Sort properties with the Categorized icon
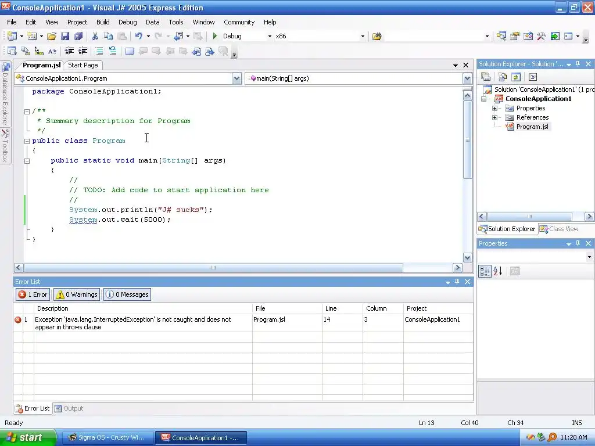 [x=485, y=271]
